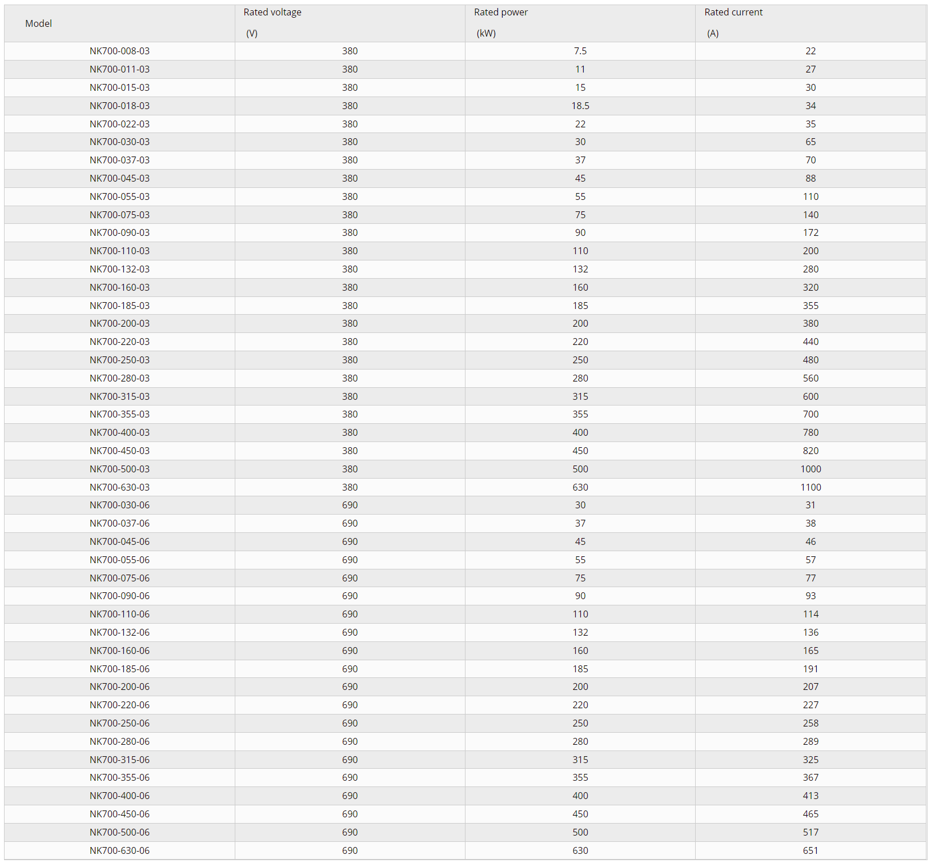Click model NK700-090-06

tap(119, 596)
